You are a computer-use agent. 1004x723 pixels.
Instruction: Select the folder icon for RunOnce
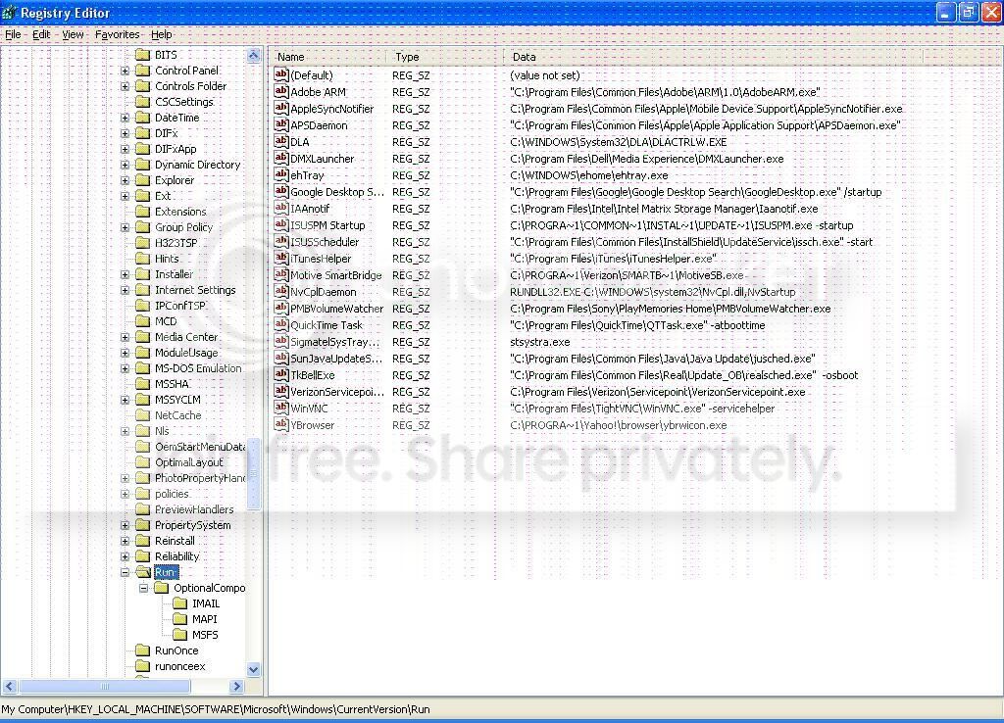tap(142, 651)
